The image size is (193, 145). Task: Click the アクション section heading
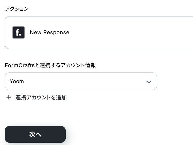click(17, 9)
